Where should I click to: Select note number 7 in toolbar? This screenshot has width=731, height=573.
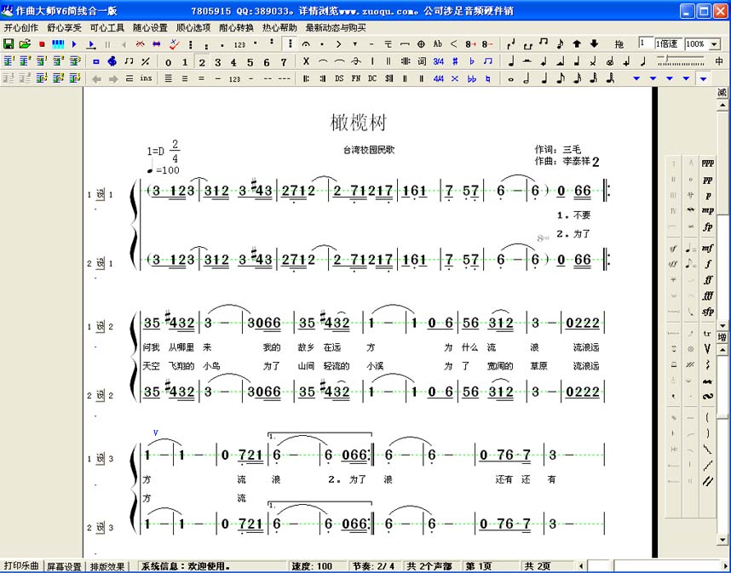(x=284, y=62)
